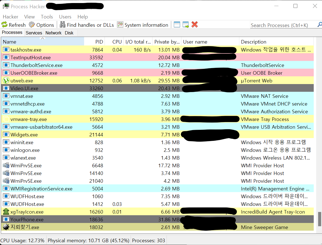Click WmiPrvSE.exe icon with PID 21040
This screenshot has width=322, height=245.
(x=6, y=181)
